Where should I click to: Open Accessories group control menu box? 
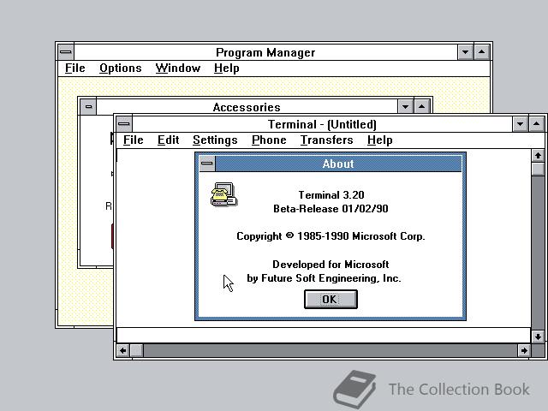(88, 106)
